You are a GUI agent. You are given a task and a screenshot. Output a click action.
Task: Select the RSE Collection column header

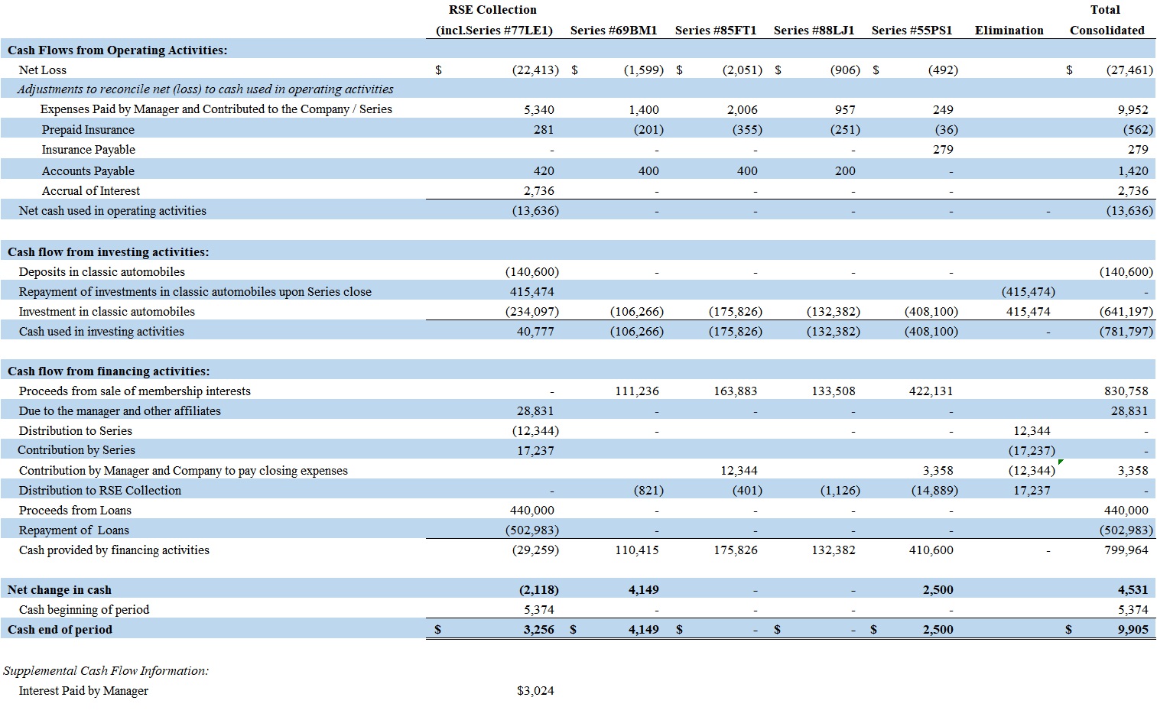pos(493,21)
